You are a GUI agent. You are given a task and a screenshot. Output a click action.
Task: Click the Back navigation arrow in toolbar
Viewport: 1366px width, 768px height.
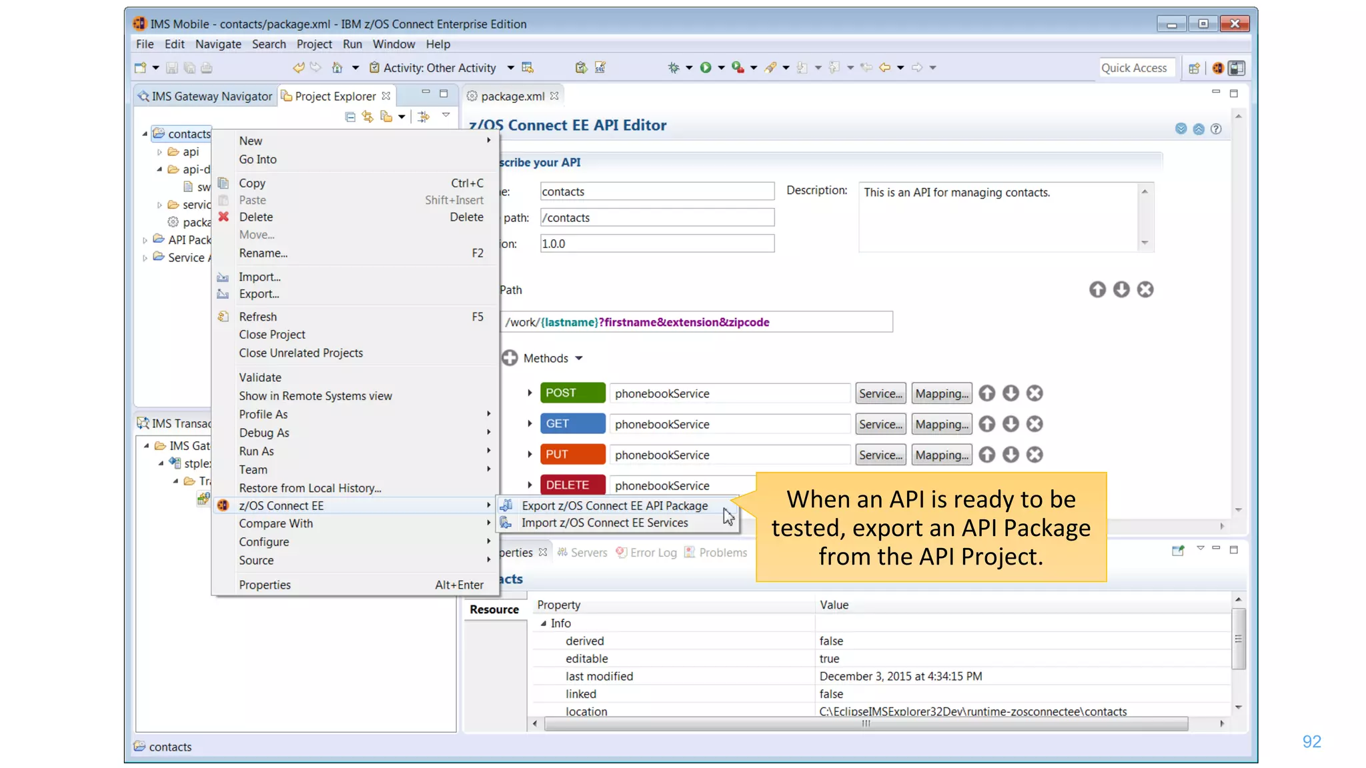point(884,67)
